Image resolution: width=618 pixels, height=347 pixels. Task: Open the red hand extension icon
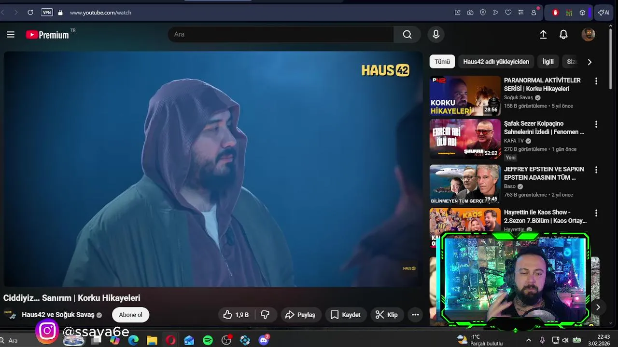click(555, 13)
